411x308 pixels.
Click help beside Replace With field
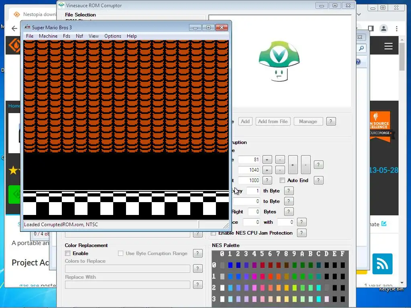197,284
